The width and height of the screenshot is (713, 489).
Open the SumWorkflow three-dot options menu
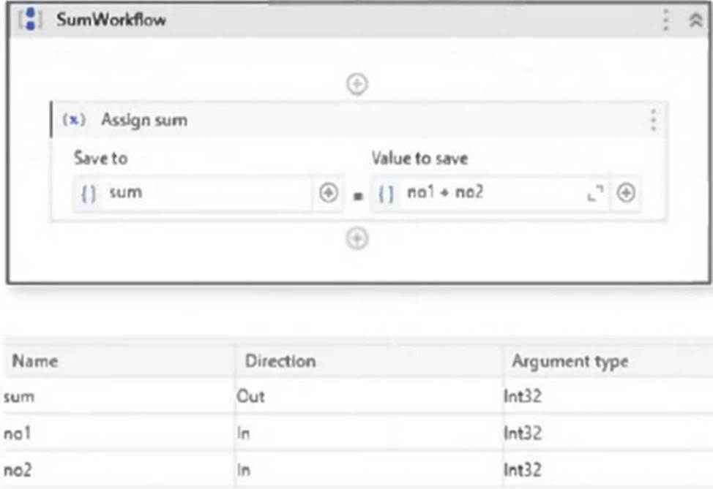click(665, 20)
